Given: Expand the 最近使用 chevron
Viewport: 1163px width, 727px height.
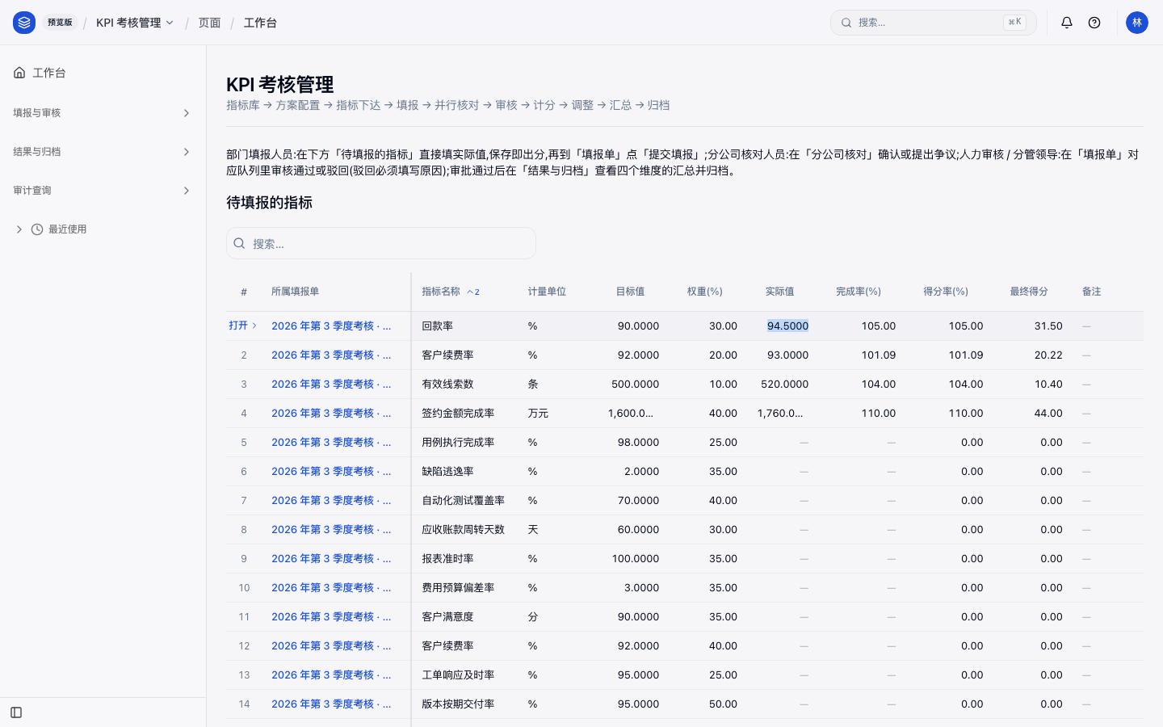Looking at the screenshot, I should (x=19, y=229).
